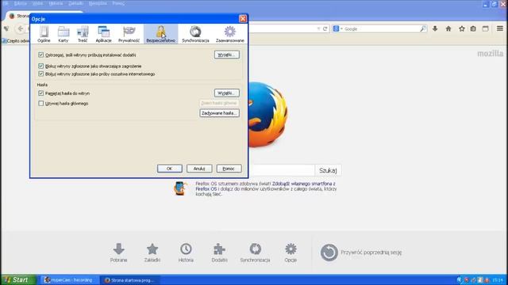Toggle Pamiętaj hasła do witryn checkbox
508x285 pixels.
pos(40,93)
